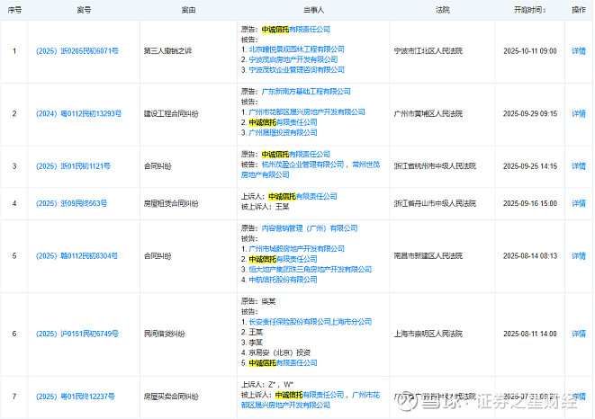The image size is (595, 419).
Task: Select 合同纠纷 in row 5
Action: 158,256
